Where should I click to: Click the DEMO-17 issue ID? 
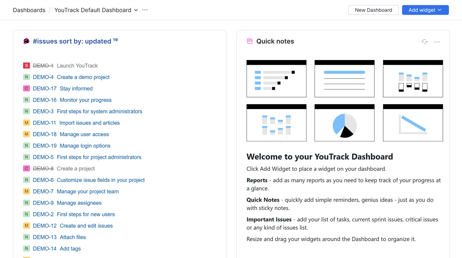45,89
